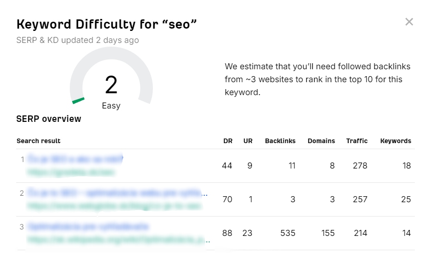Click the 535 backlinks value in row 3
This screenshot has height=253, width=431.
click(x=288, y=233)
